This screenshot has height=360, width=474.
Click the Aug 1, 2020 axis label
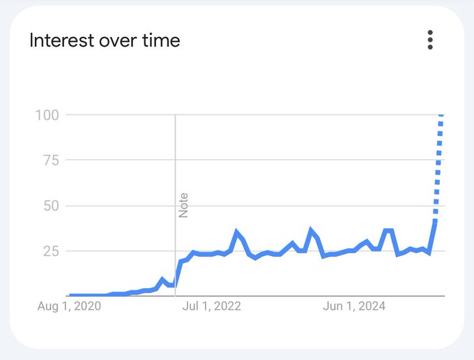coord(69,306)
